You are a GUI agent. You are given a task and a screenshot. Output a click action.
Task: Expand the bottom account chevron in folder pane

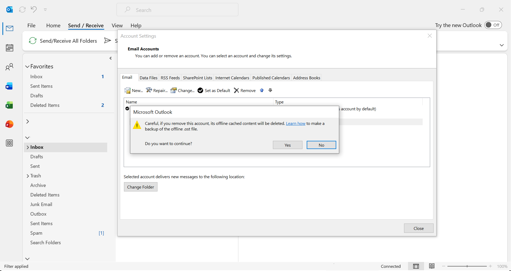tap(27, 259)
